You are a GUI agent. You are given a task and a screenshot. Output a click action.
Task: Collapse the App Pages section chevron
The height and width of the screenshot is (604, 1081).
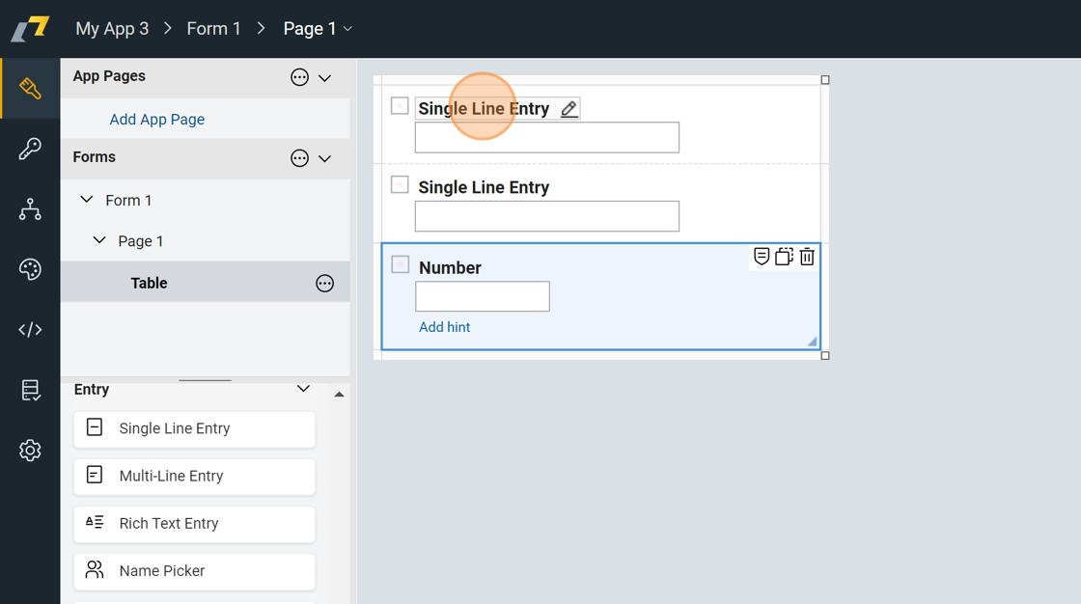(325, 77)
